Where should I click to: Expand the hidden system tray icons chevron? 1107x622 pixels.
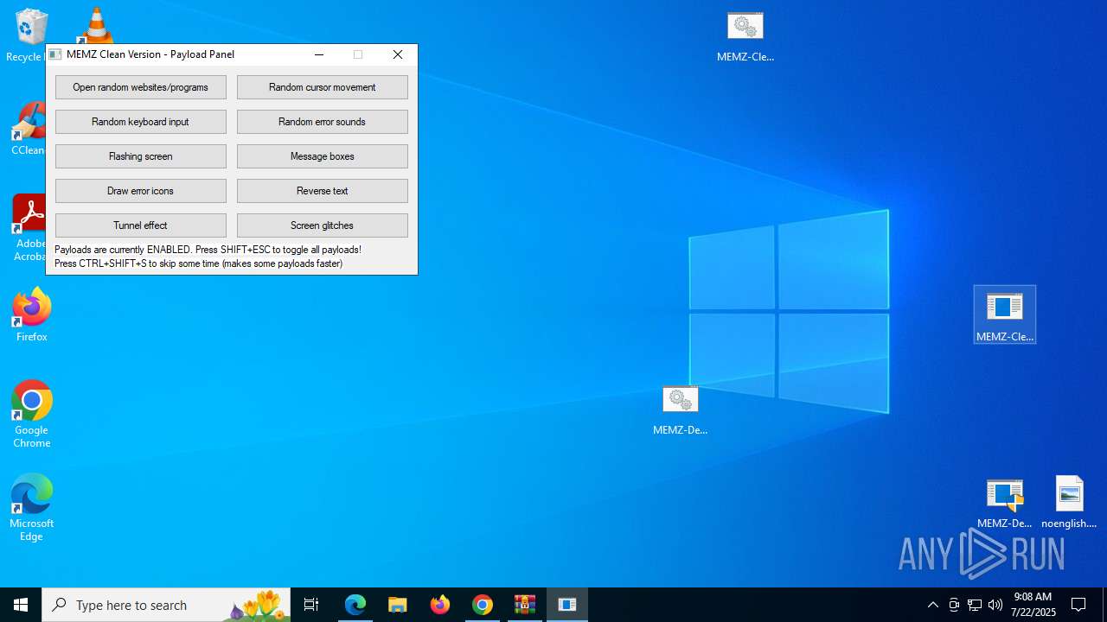coord(932,605)
